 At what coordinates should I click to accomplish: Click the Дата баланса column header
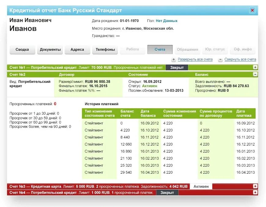[x=148, y=113]
